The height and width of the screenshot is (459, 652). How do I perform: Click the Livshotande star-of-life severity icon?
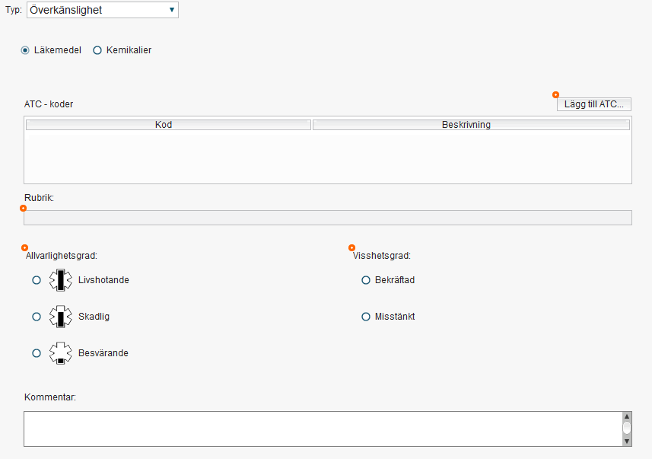[59, 280]
